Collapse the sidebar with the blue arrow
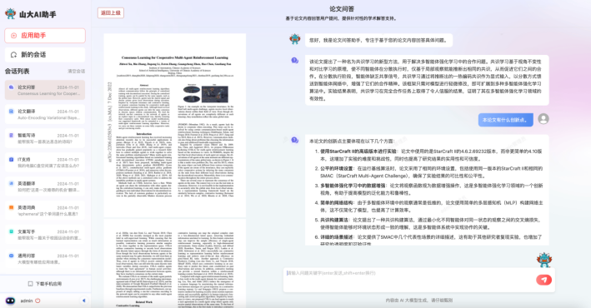 83,301
